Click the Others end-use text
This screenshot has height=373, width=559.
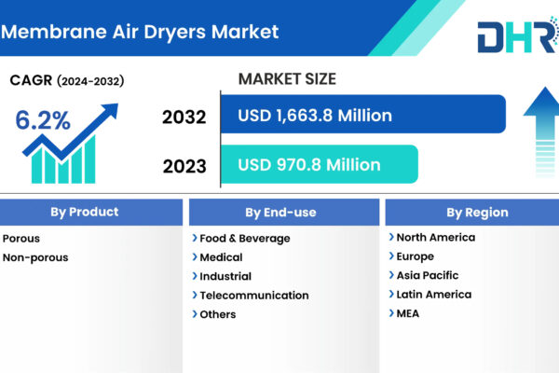tap(218, 314)
